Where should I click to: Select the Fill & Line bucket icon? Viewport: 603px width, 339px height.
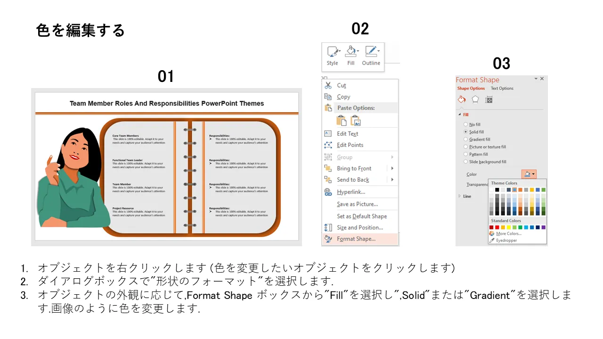(462, 99)
